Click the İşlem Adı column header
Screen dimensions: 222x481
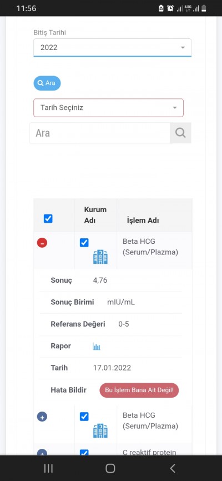point(143,221)
